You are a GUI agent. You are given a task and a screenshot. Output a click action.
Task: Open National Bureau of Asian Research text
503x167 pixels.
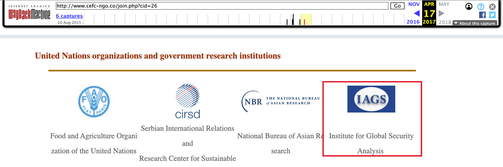[x=281, y=143]
